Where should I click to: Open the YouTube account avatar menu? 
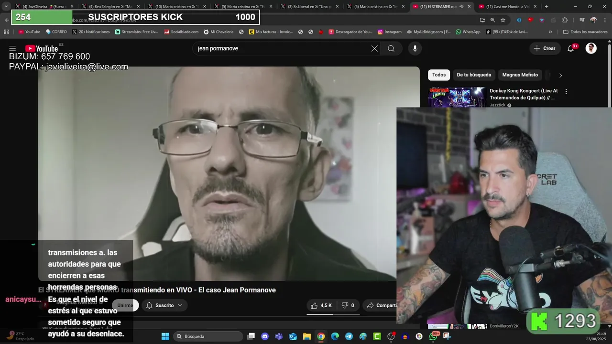pos(591,48)
